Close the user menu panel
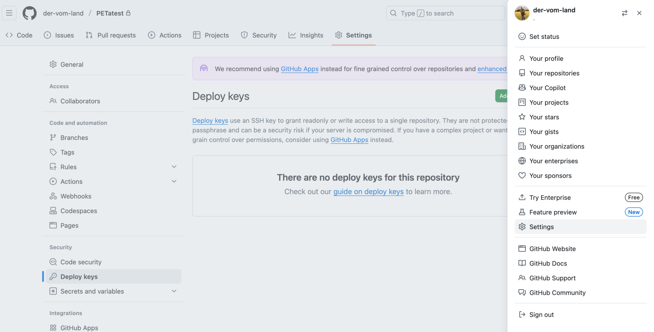 (639, 13)
